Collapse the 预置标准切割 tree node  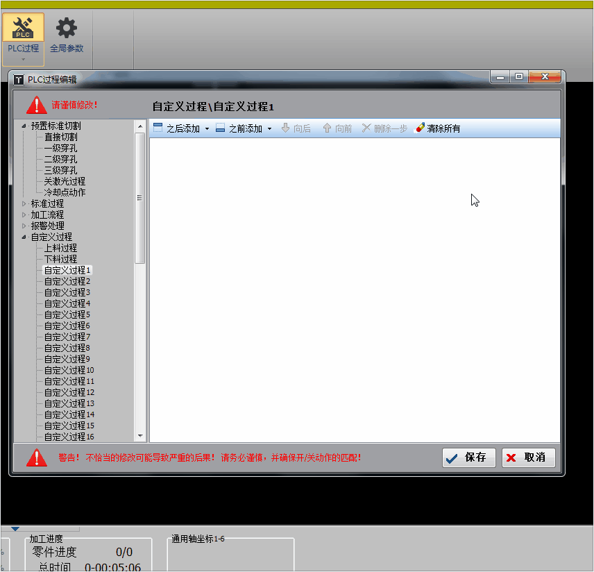pyautogui.click(x=24, y=126)
